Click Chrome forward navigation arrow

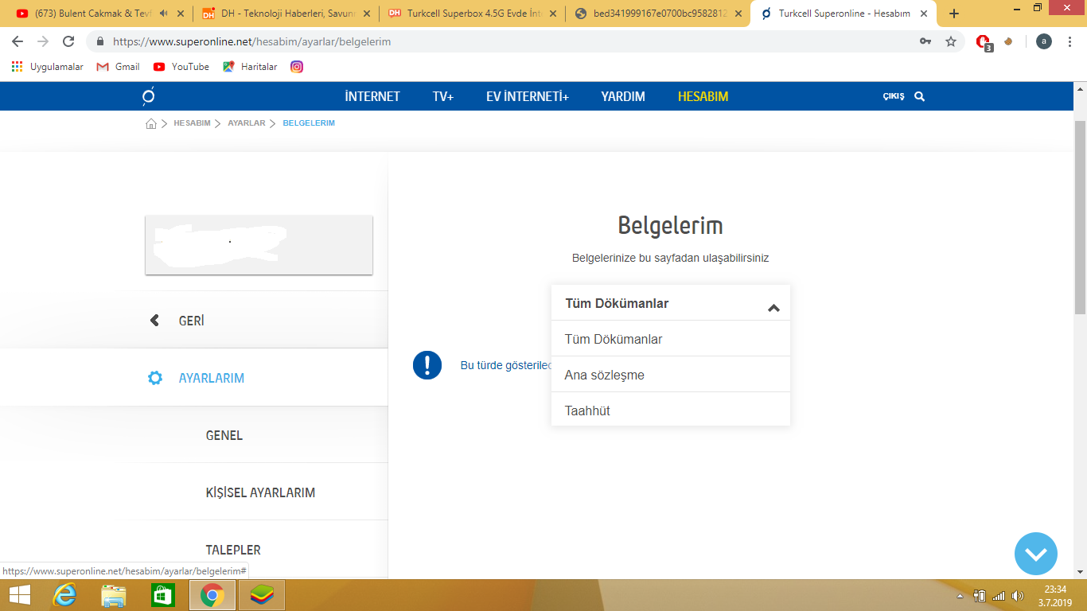point(43,41)
